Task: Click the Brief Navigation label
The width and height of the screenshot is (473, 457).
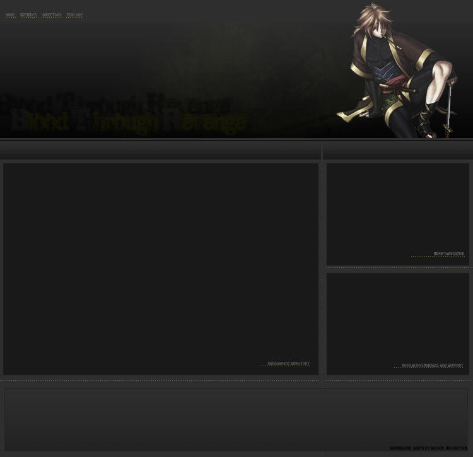Action: point(449,254)
